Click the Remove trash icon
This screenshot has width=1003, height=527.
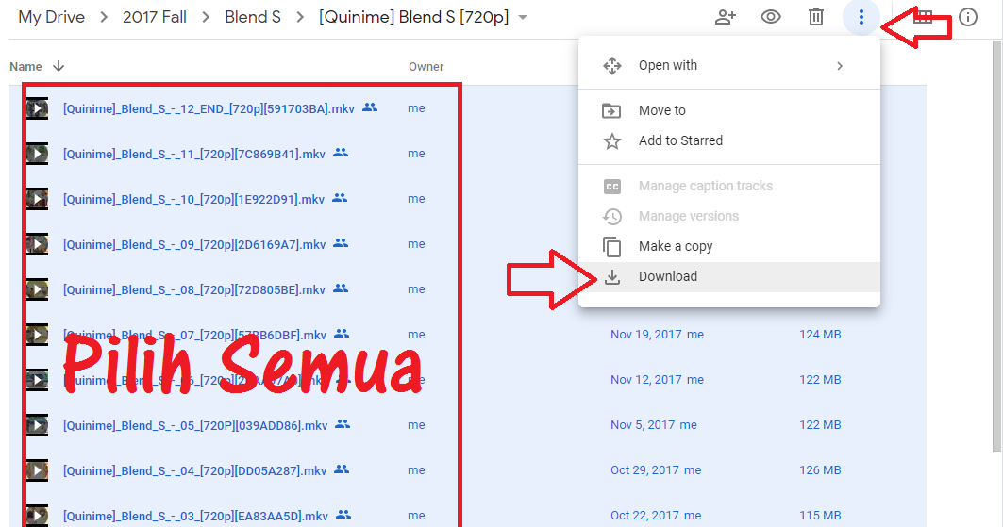pyautogui.click(x=816, y=17)
